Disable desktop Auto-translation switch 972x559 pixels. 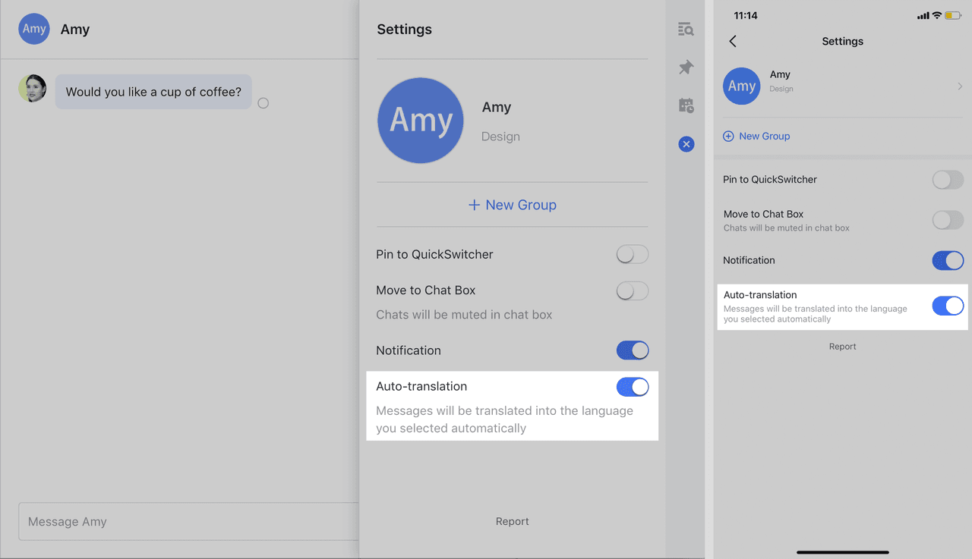(633, 387)
